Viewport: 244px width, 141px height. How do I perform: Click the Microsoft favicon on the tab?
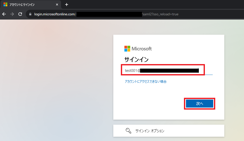(x=6, y=5)
